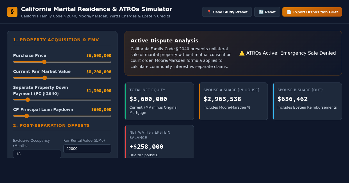This screenshot has width=349, height=183.
Task: Click the orange section-sign app logo
Action: pyautogui.click(x=12, y=12)
